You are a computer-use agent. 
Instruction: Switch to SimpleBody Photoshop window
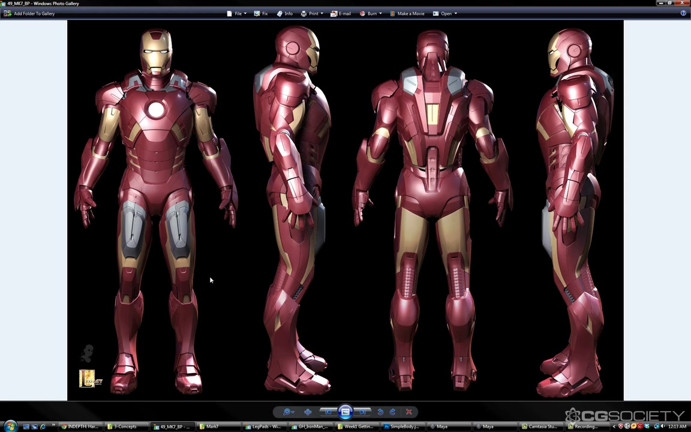click(x=402, y=426)
